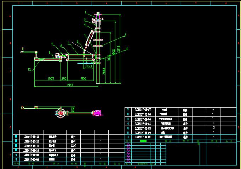Select balloon number 8 callout
Screen dimensions: 241x169
61,46
